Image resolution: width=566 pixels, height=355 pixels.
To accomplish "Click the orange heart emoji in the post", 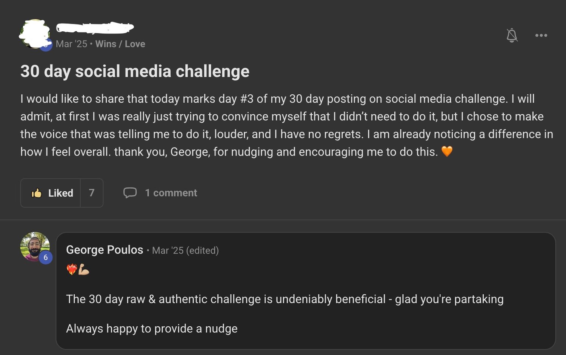I will pos(447,151).
